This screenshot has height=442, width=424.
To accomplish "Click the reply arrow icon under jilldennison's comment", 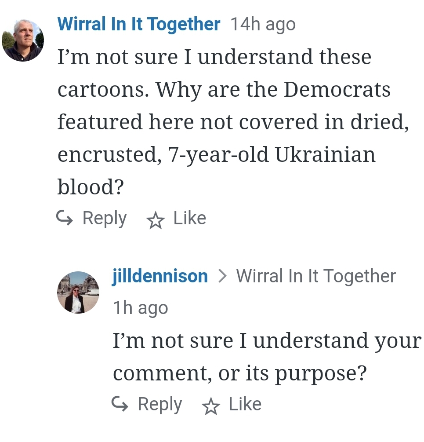I will click(x=120, y=404).
